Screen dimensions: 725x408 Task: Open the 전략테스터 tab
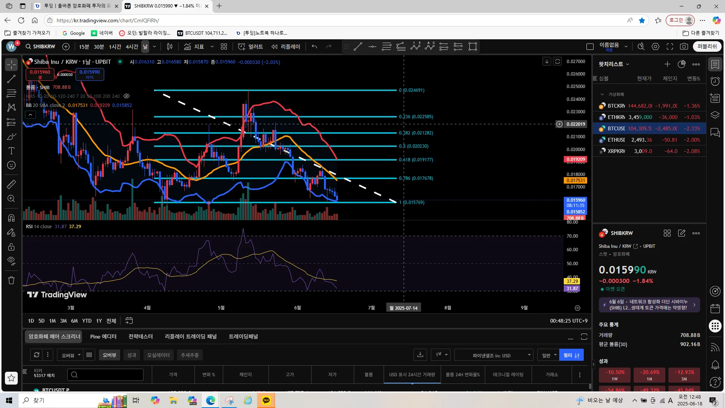[140, 337]
